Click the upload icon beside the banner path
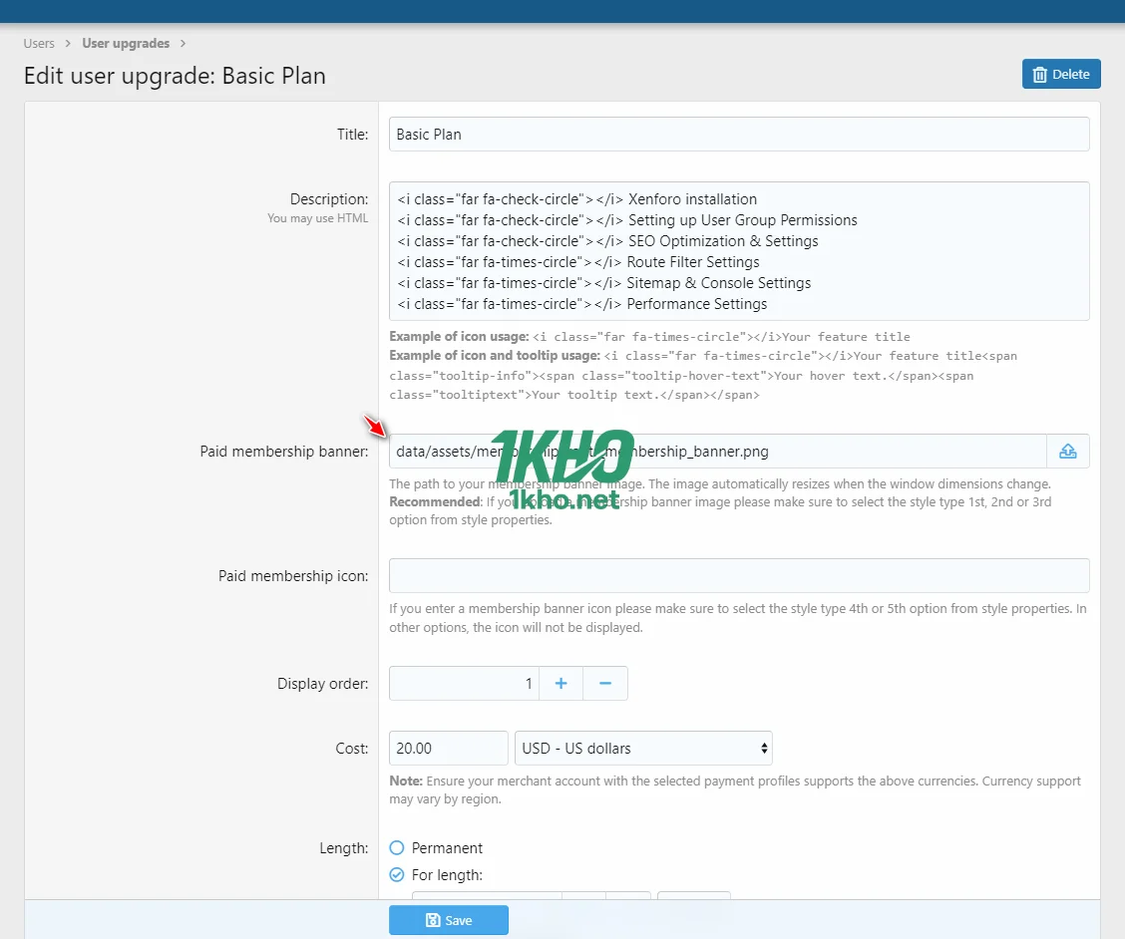 coord(1068,451)
